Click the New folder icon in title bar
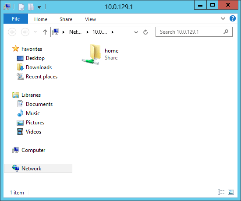 tap(31, 7)
